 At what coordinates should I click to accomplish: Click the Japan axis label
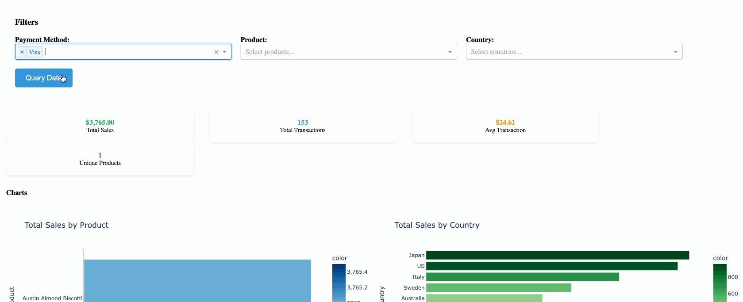(416, 255)
